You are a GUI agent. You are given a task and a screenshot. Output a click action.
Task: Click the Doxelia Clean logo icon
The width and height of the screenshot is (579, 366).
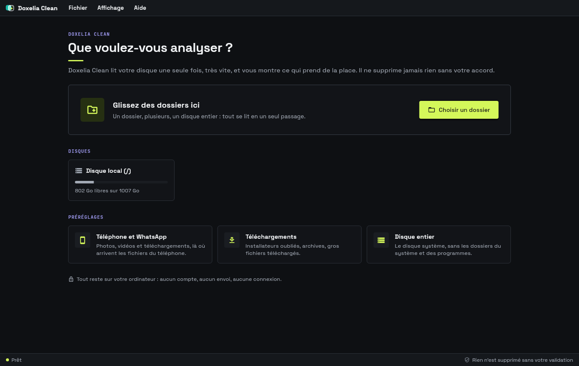10,8
